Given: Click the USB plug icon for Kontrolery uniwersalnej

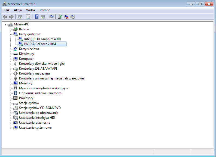Looking at the screenshot, I should point(16,78).
